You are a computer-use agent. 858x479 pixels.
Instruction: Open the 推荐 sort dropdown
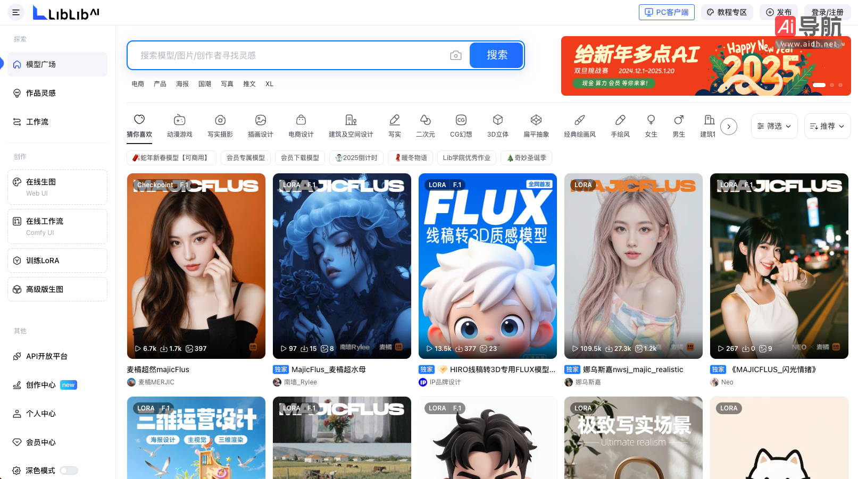[827, 126]
